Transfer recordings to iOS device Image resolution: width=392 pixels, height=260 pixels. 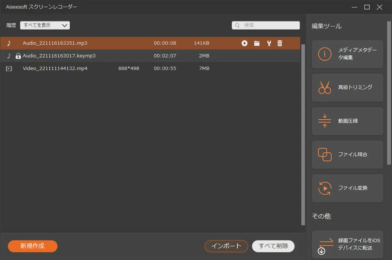coord(347,244)
